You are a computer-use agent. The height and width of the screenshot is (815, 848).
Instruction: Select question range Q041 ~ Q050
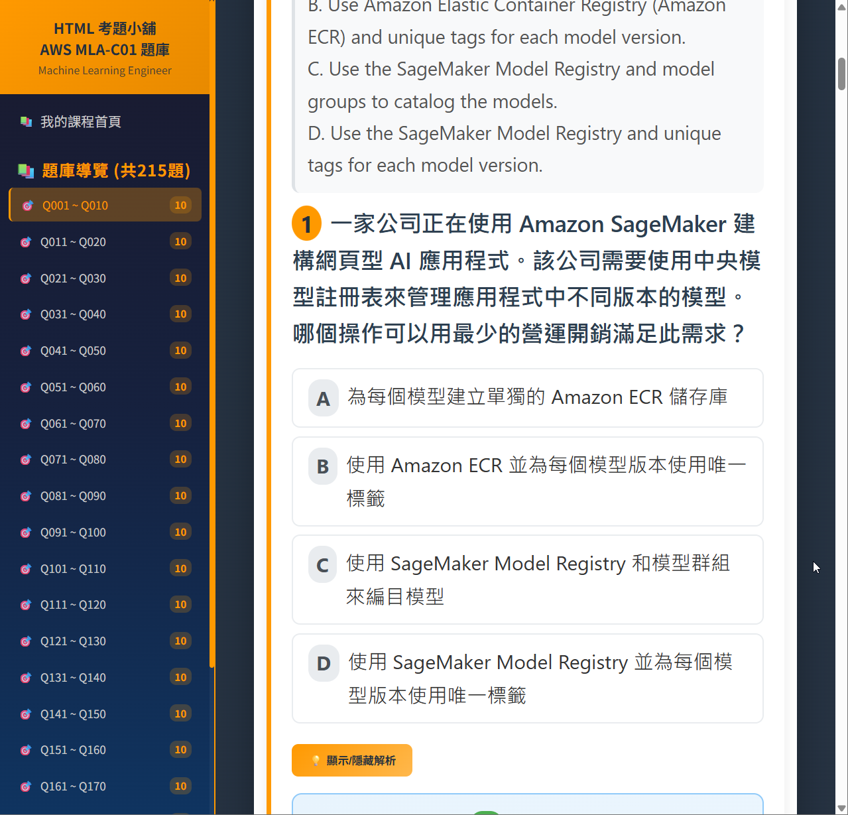(105, 350)
